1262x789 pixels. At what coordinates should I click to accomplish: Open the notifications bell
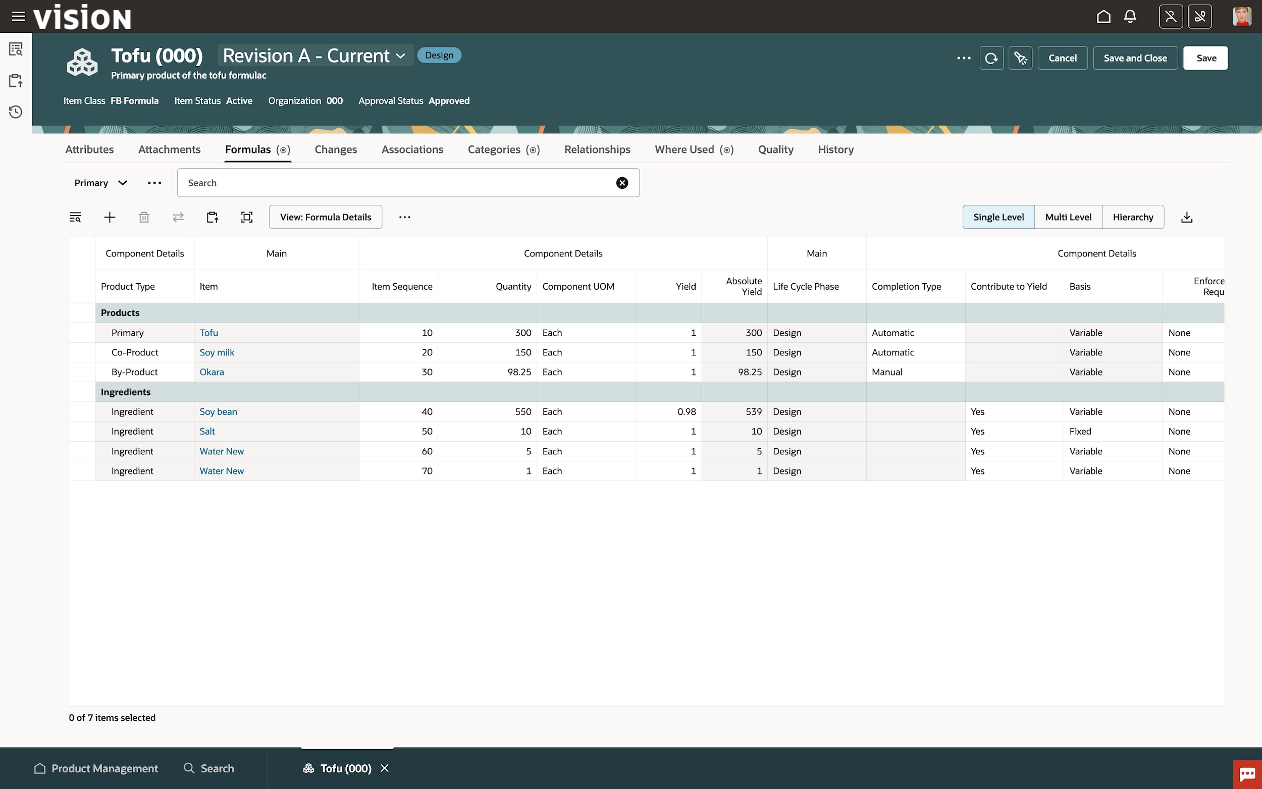1130,17
